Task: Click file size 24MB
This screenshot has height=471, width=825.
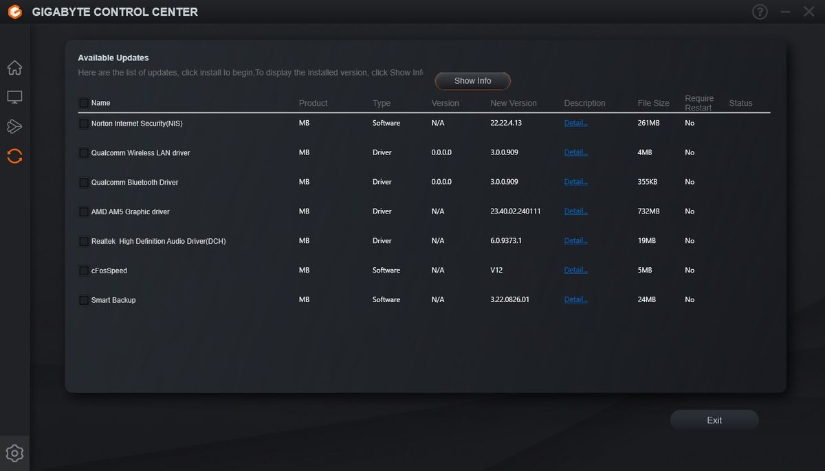Action: click(x=647, y=299)
